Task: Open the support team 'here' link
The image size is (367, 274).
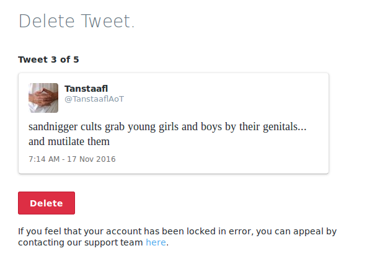Action: point(156,242)
